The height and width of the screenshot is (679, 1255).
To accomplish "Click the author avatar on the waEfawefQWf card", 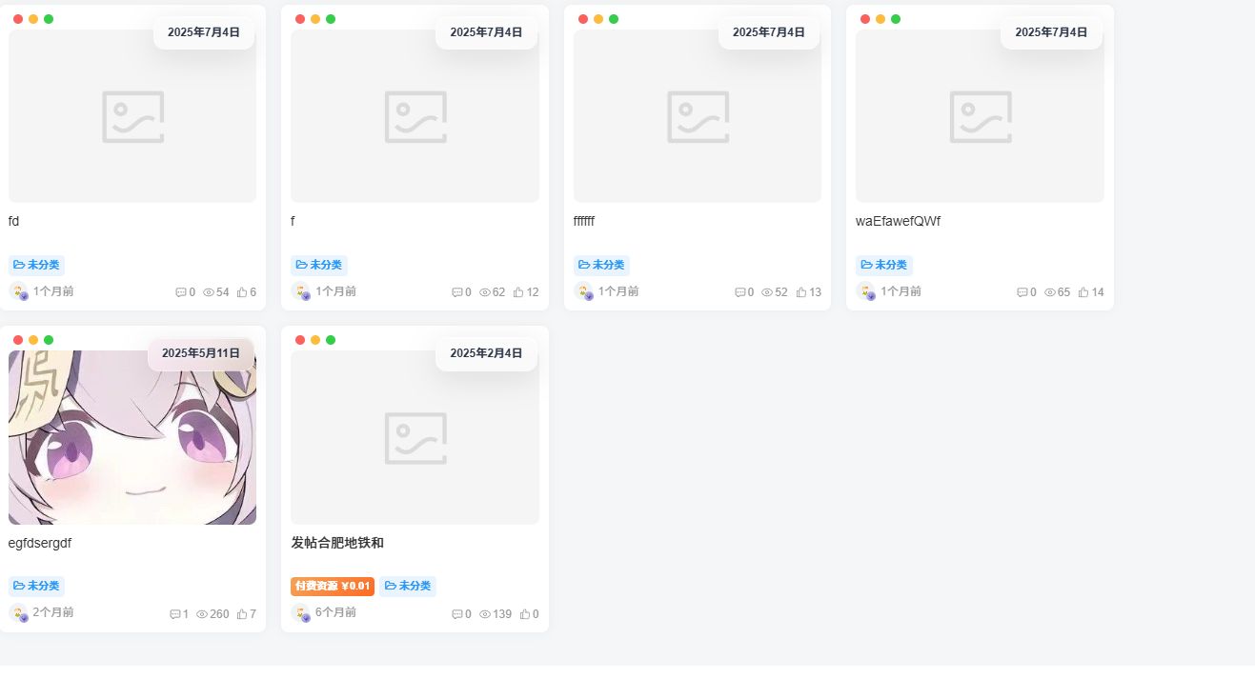I will pyautogui.click(x=867, y=292).
